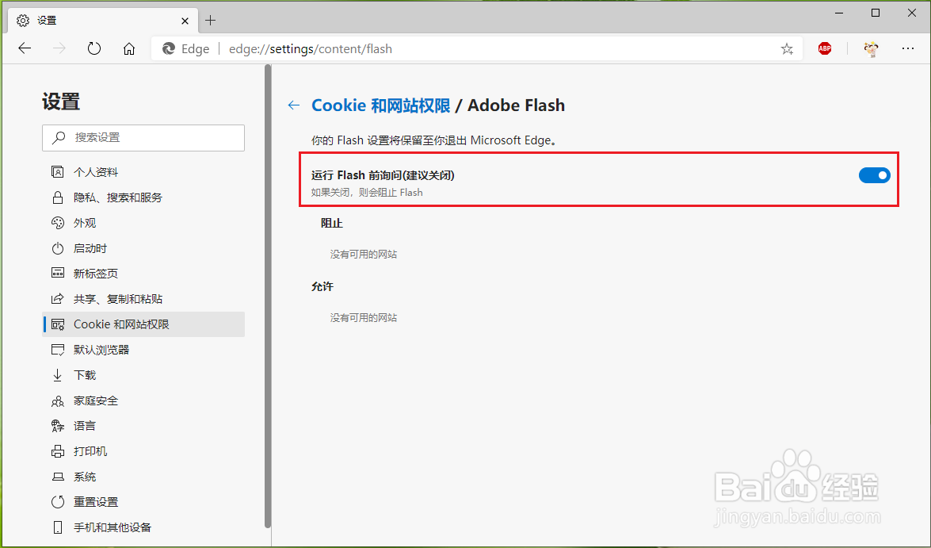Open 隐私、搜索和服务 settings section
This screenshot has height=548, width=931.
pos(143,197)
